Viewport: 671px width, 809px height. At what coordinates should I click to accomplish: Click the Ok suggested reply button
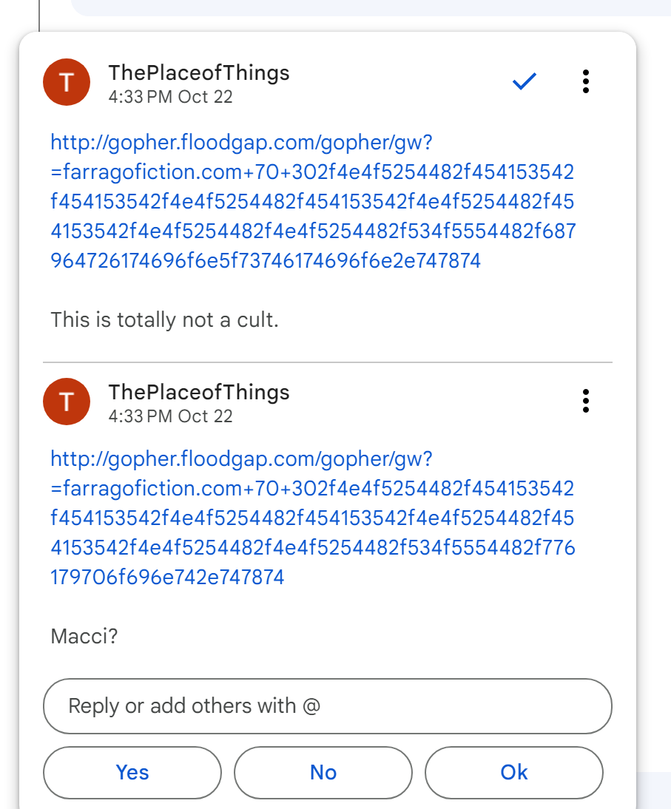click(514, 773)
